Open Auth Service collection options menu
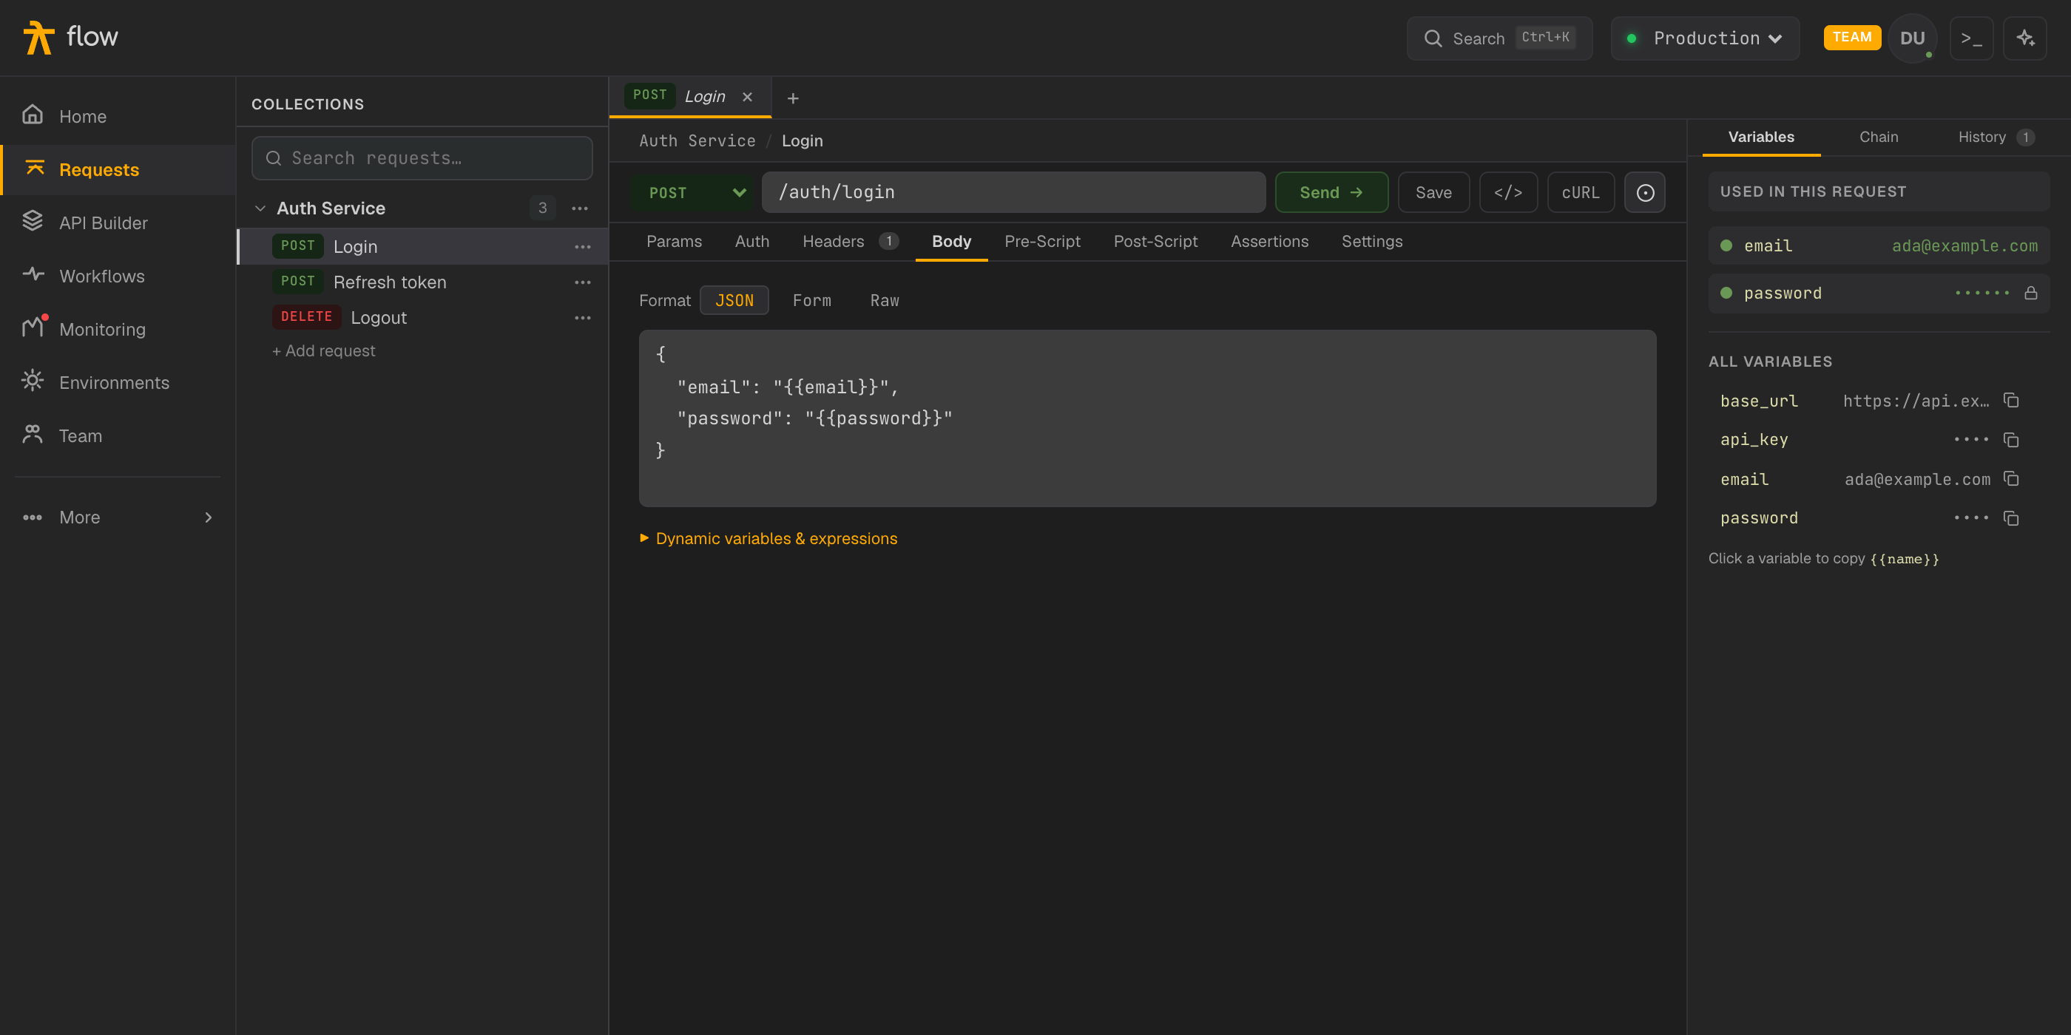This screenshot has height=1035, width=2071. click(x=580, y=208)
